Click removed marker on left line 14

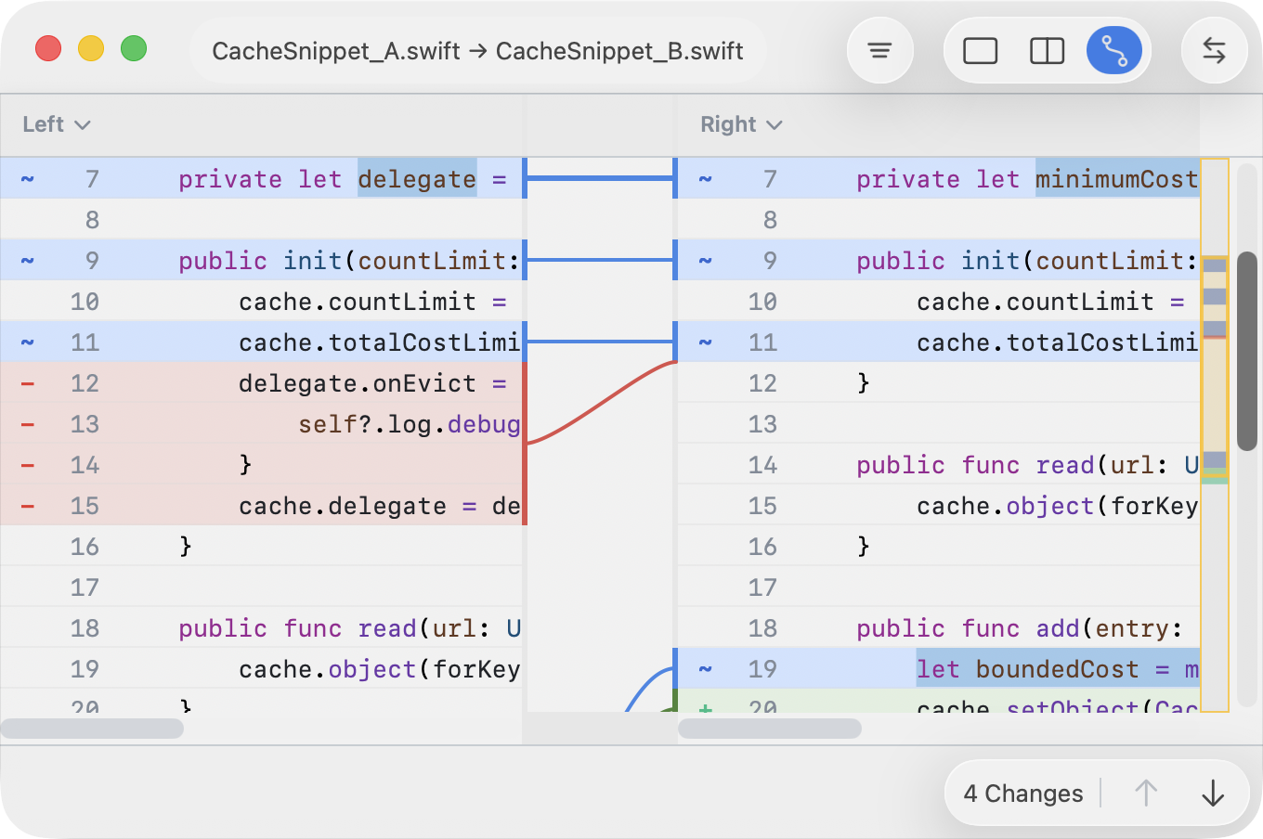pyautogui.click(x=28, y=464)
